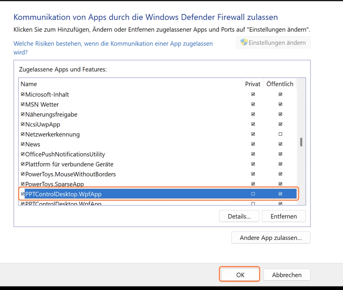The image size is (343, 290).
Task: Select the OfficePushNotificationsUtility list entry
Action: 65,154
